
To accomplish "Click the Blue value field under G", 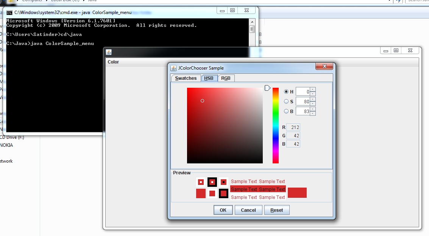I will pyautogui.click(x=293, y=144).
